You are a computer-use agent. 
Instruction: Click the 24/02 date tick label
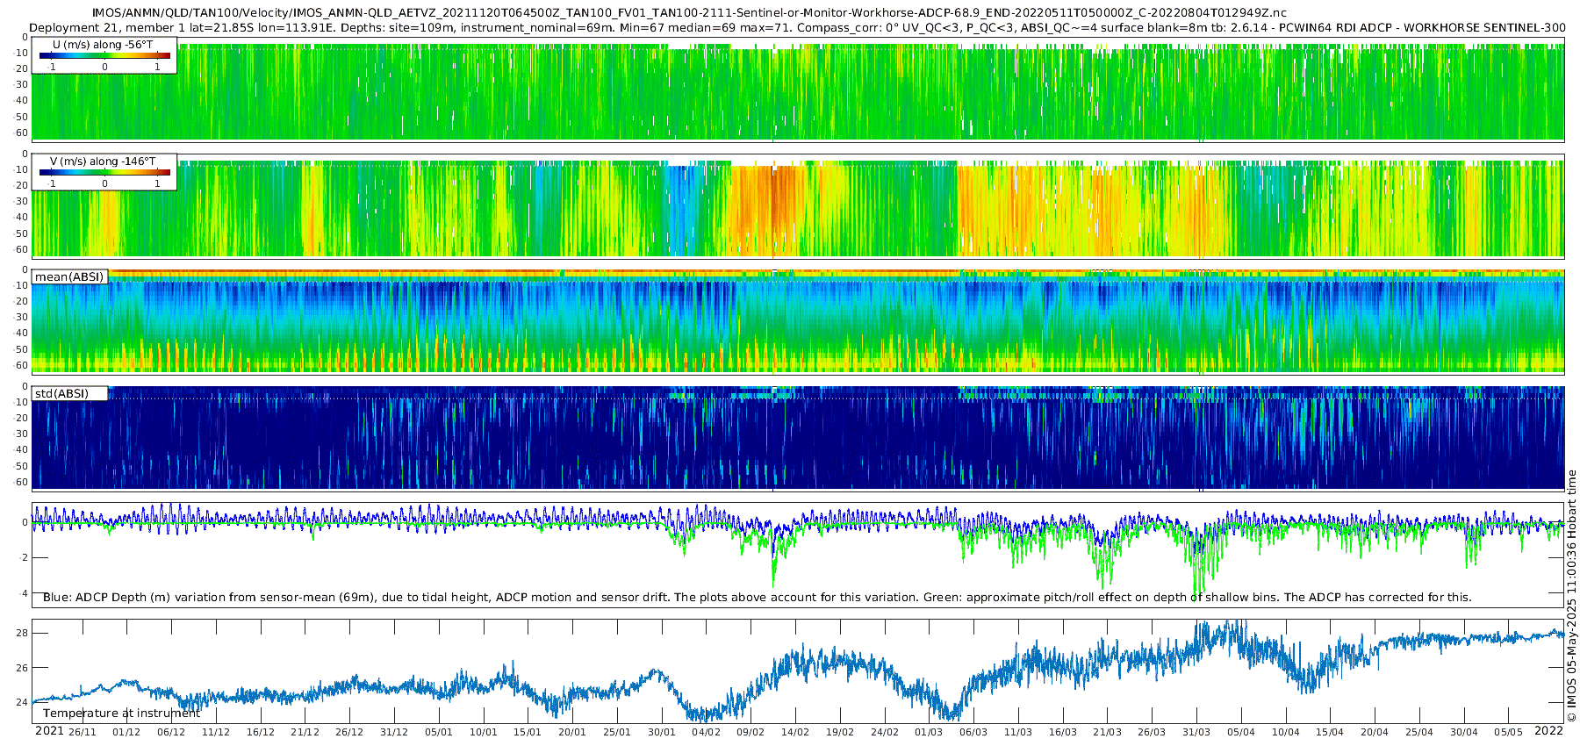(x=885, y=732)
